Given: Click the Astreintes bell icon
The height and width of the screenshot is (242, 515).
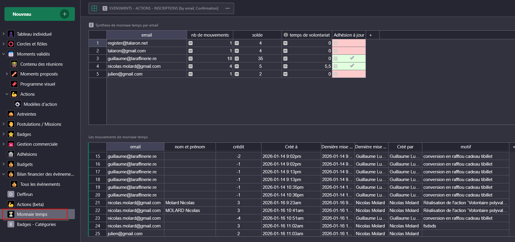Looking at the screenshot, I should click(11, 114).
